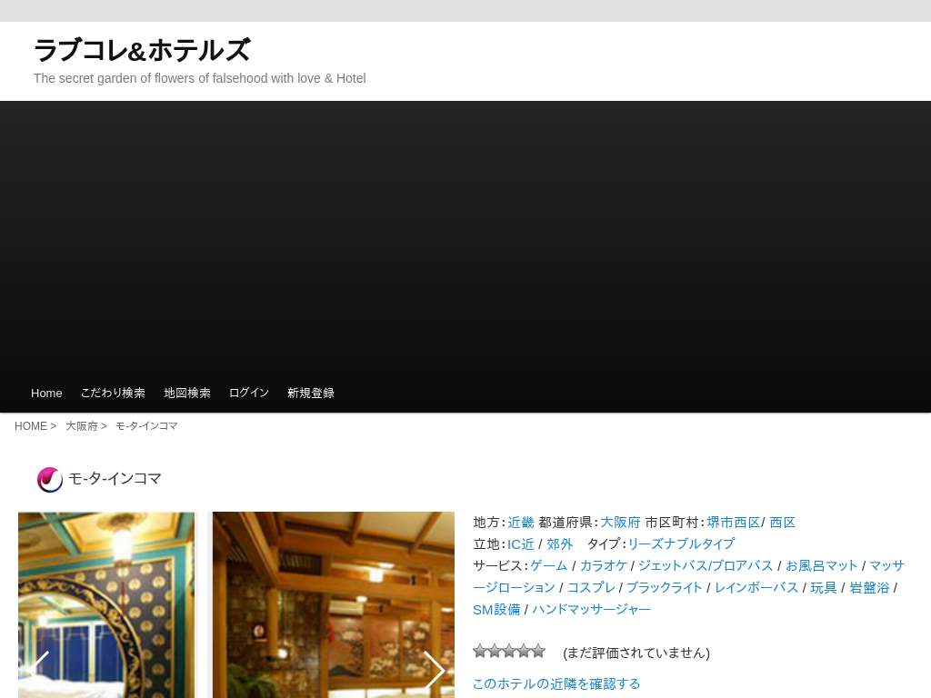Select the 堺市西区 city link
Viewport: 931px width, 698px height.
(x=734, y=523)
